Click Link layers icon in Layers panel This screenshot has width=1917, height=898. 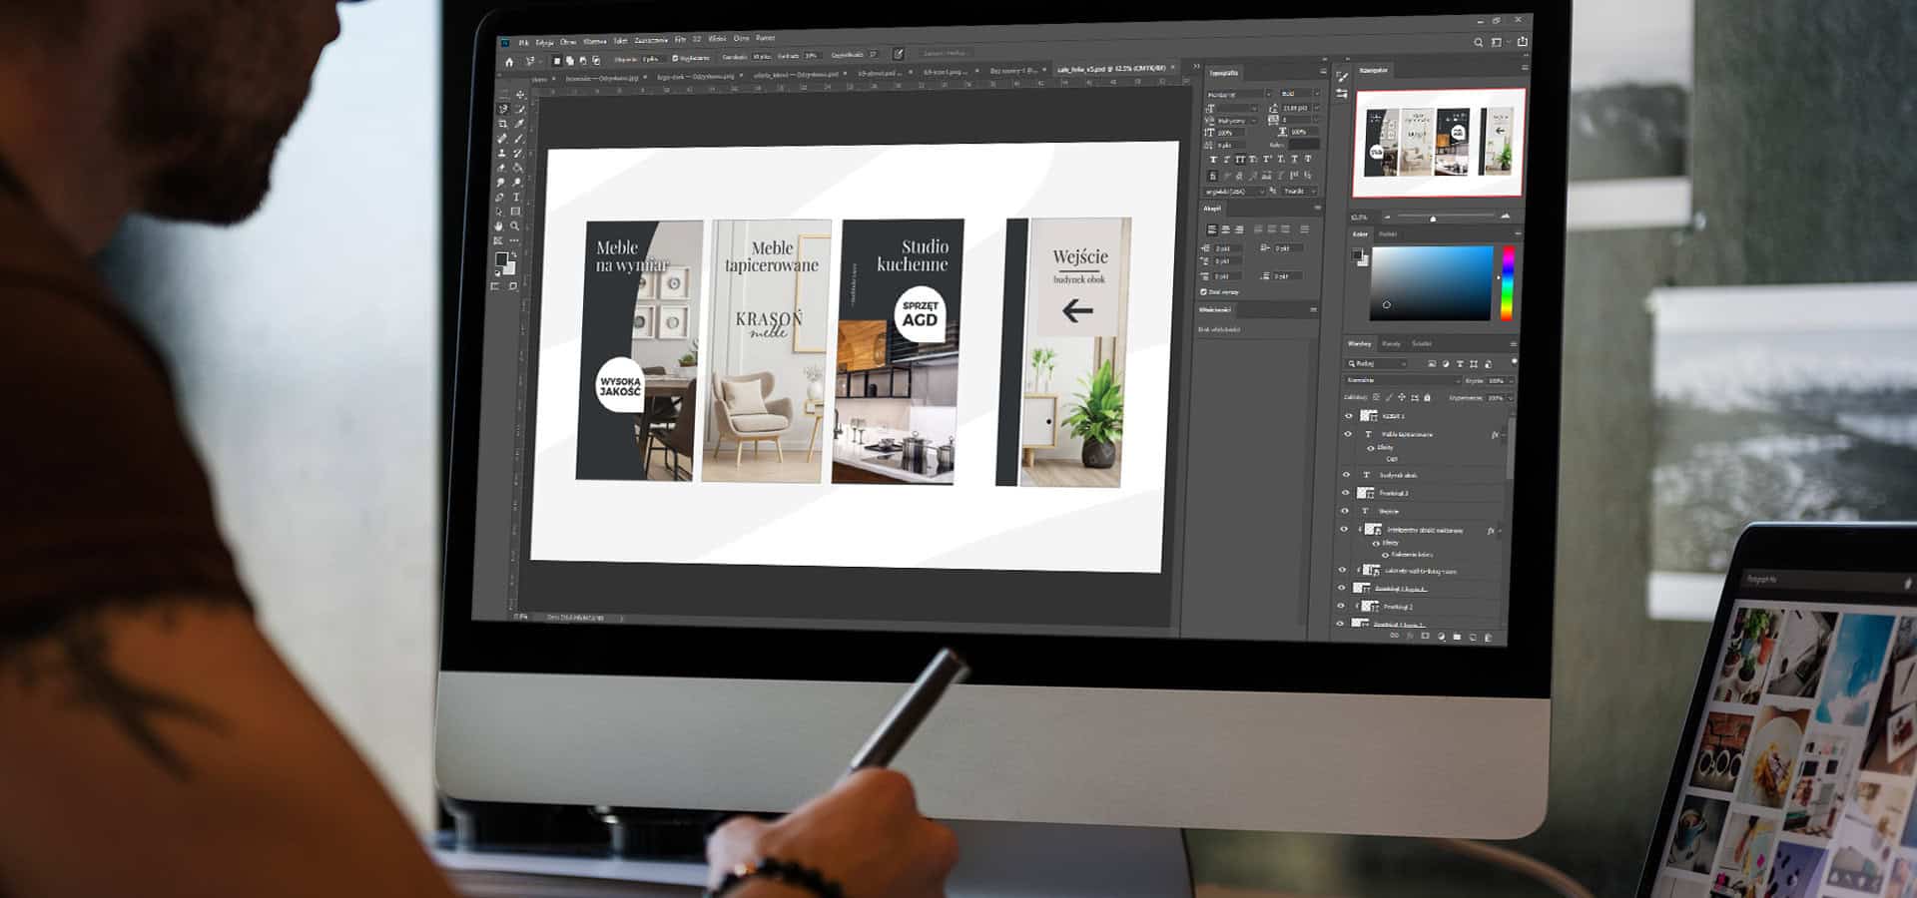click(1394, 635)
